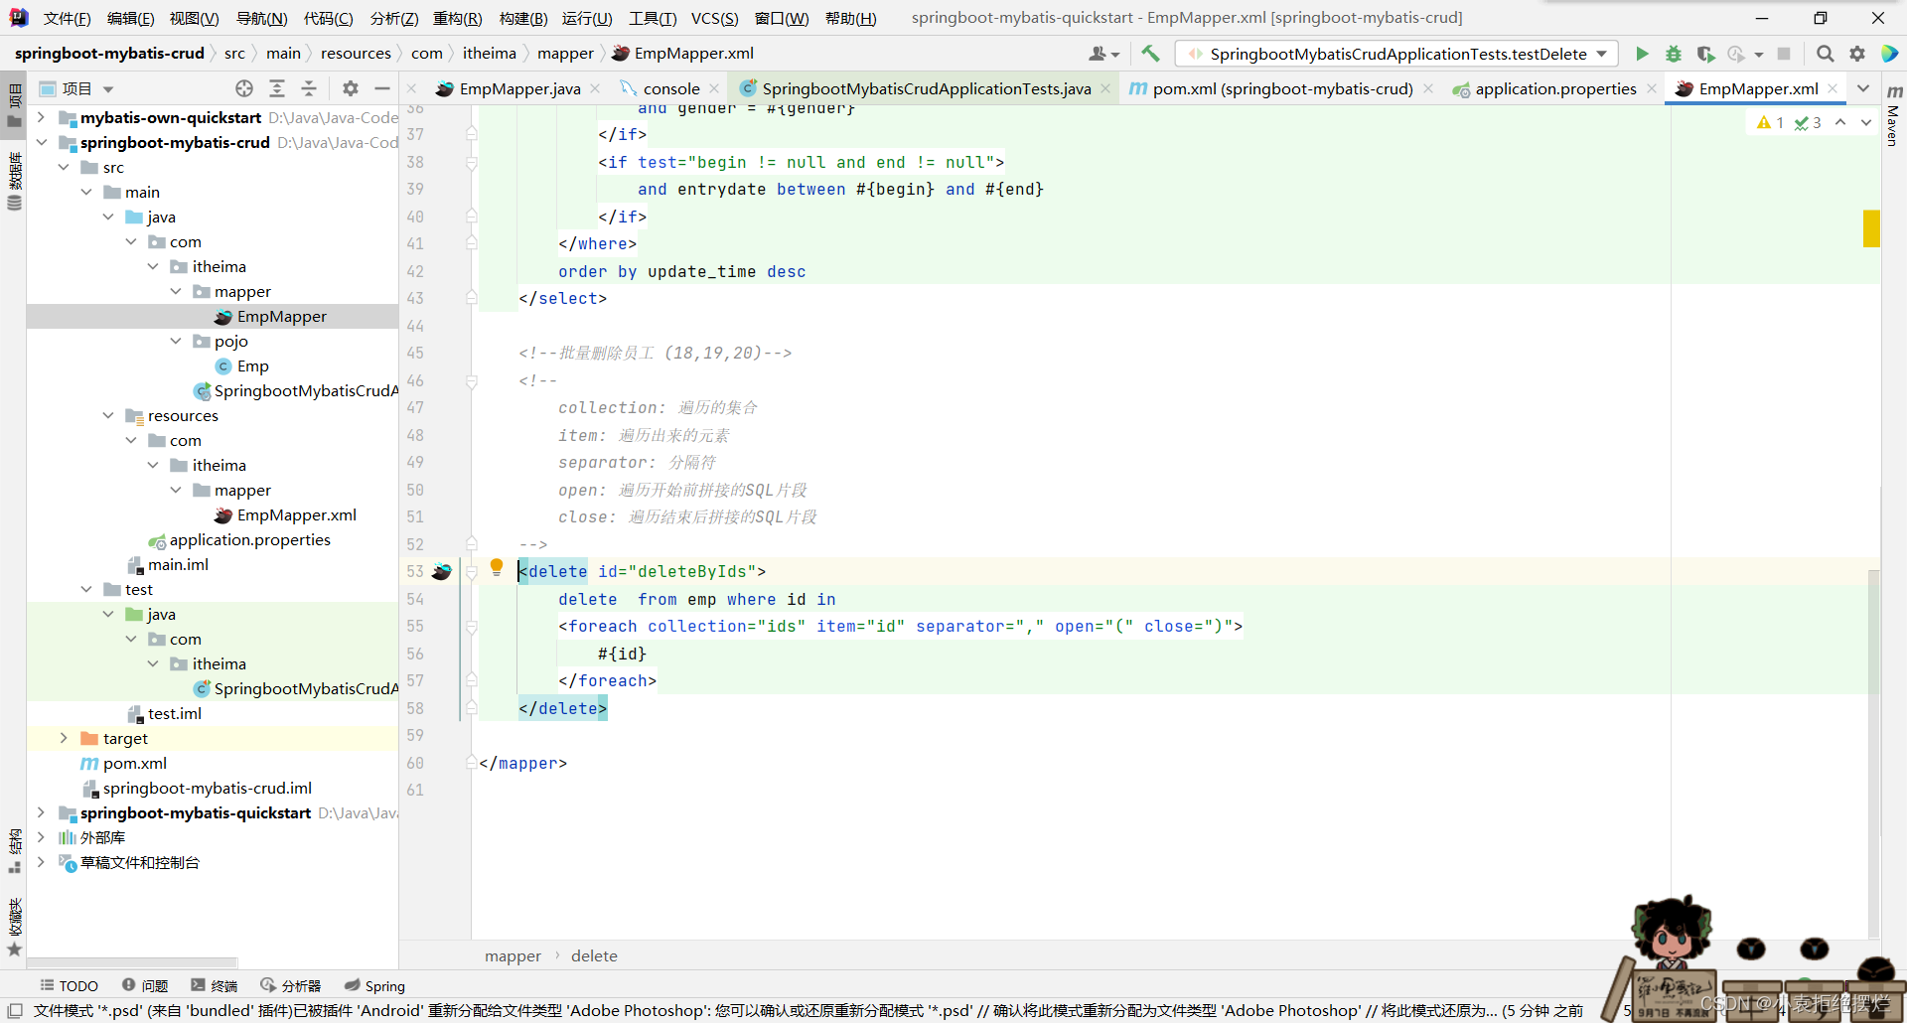Expand all in project panel
1907x1023 pixels.
tap(277, 88)
